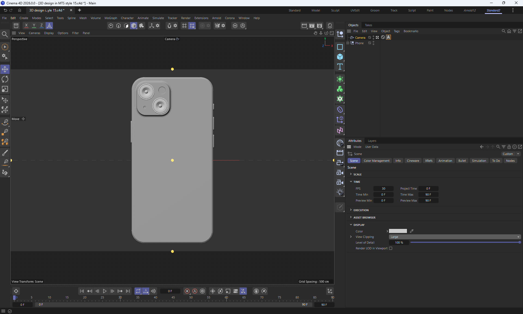Open the Takes panel tab

(368, 25)
